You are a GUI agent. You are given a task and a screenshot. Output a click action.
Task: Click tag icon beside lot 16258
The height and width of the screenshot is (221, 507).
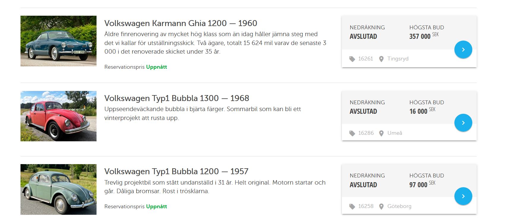coord(352,206)
